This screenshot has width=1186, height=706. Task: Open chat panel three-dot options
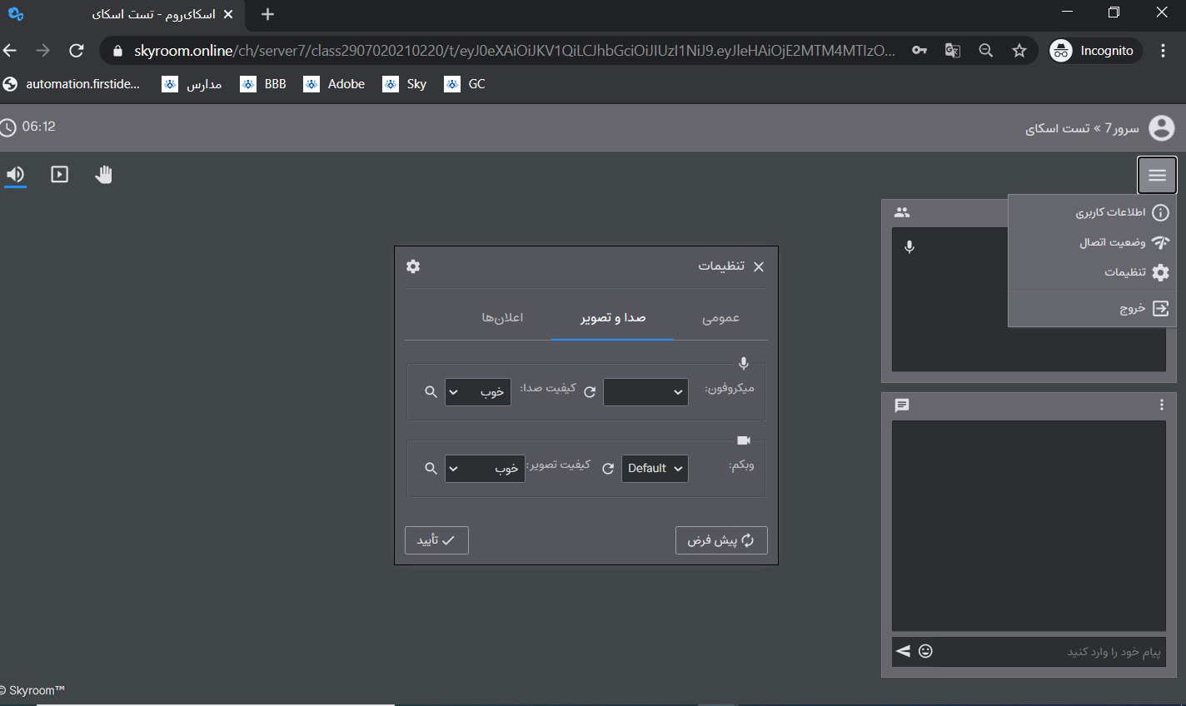[1161, 405]
